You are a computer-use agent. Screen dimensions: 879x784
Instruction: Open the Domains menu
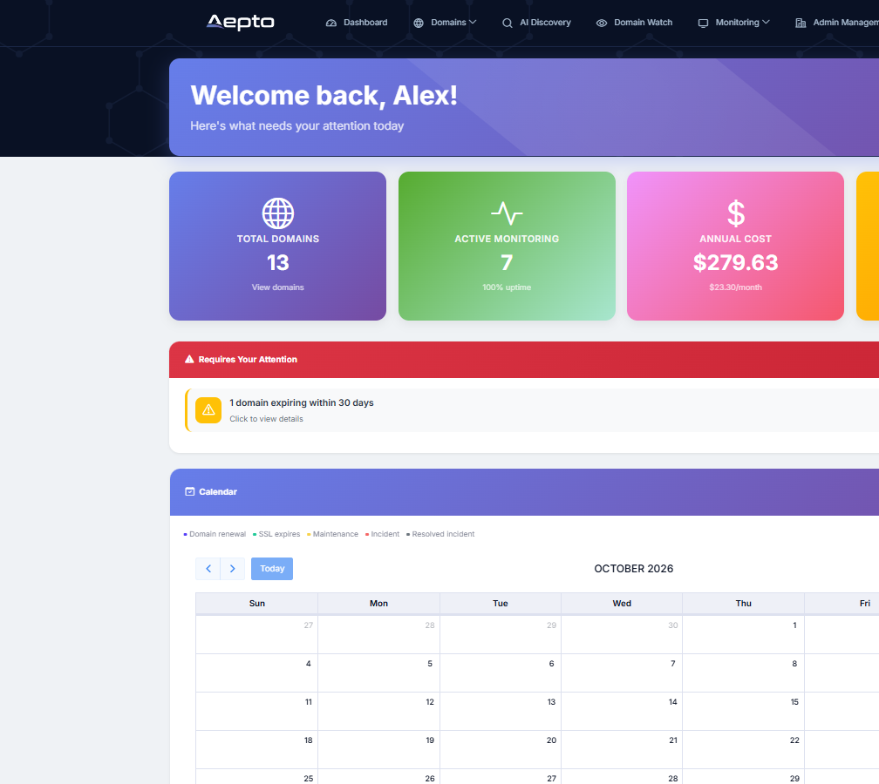445,23
